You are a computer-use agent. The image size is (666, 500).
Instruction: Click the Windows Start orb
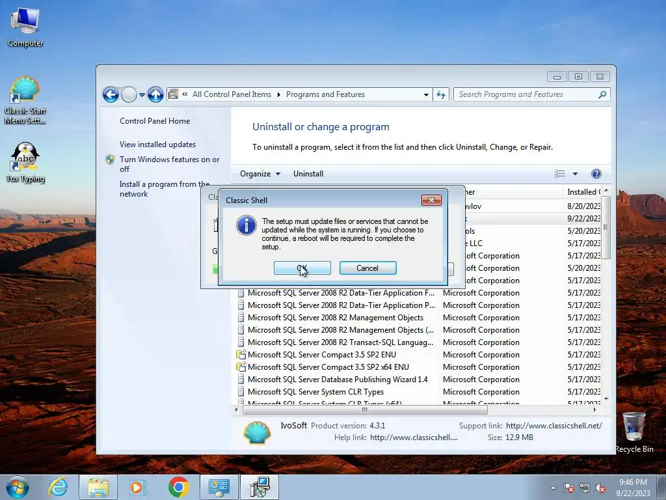click(x=18, y=487)
